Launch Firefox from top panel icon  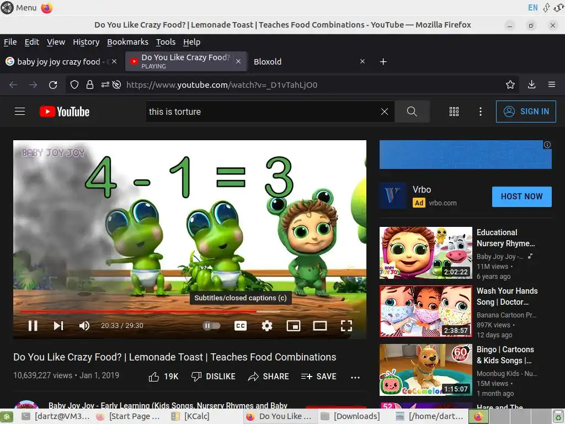click(x=47, y=8)
